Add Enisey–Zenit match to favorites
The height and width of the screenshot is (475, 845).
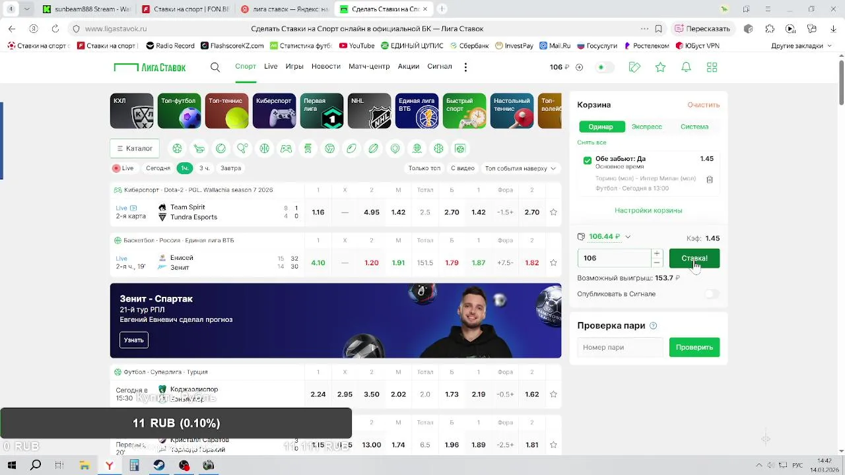(x=553, y=263)
